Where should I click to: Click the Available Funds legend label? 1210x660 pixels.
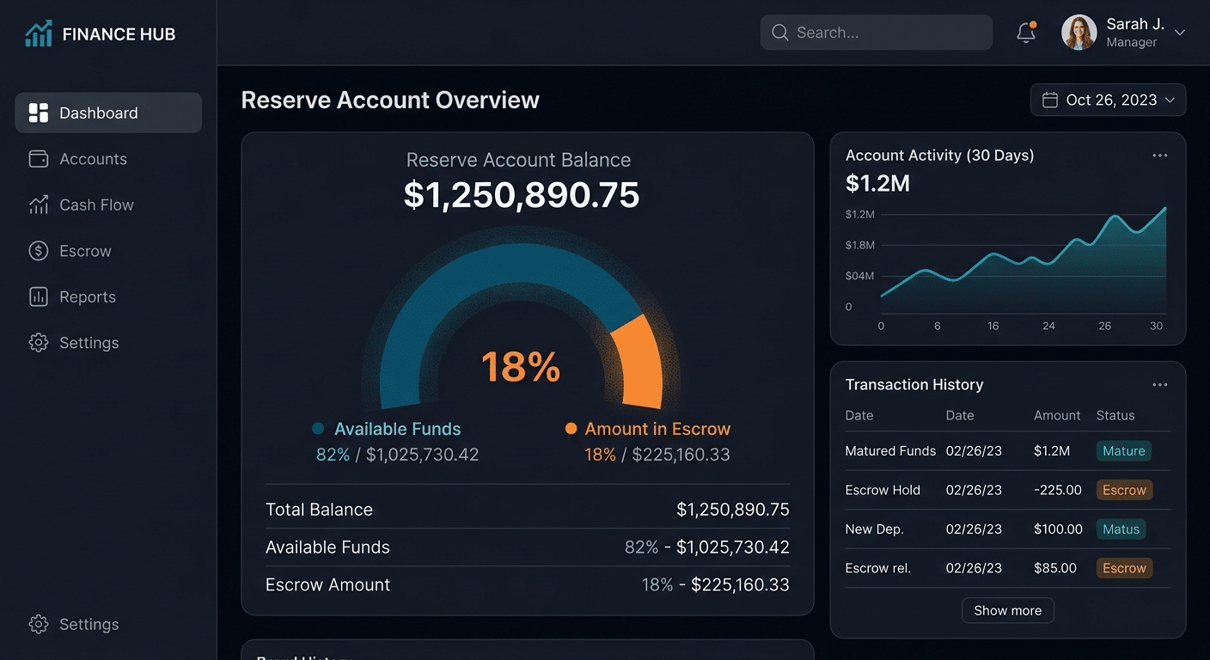point(397,429)
